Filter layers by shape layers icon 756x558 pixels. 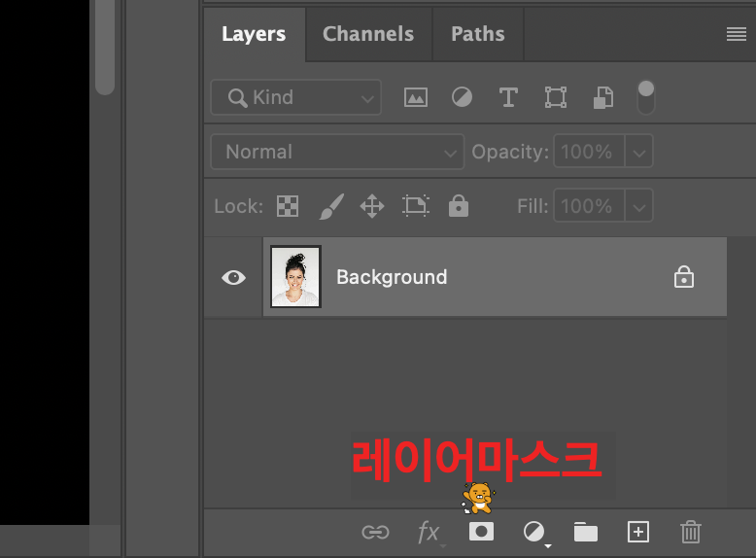[x=556, y=97]
